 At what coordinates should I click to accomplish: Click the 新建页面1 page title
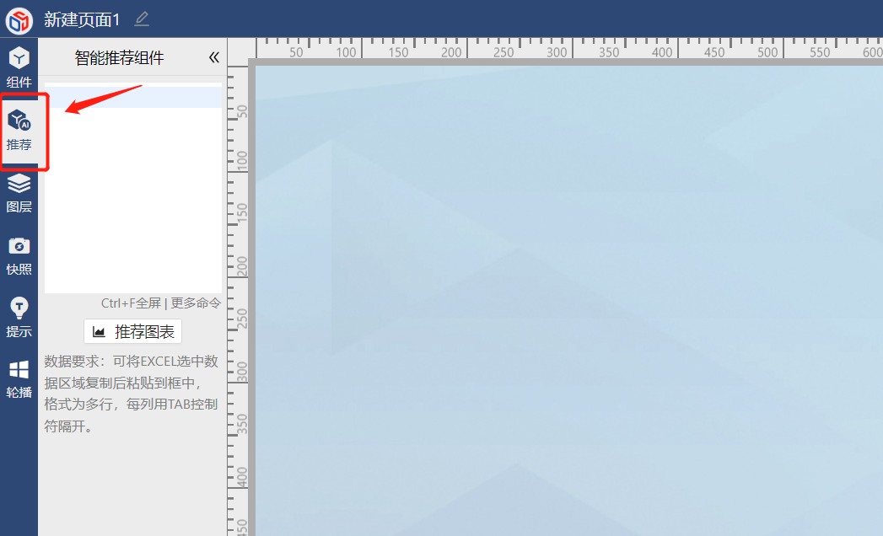pos(82,19)
